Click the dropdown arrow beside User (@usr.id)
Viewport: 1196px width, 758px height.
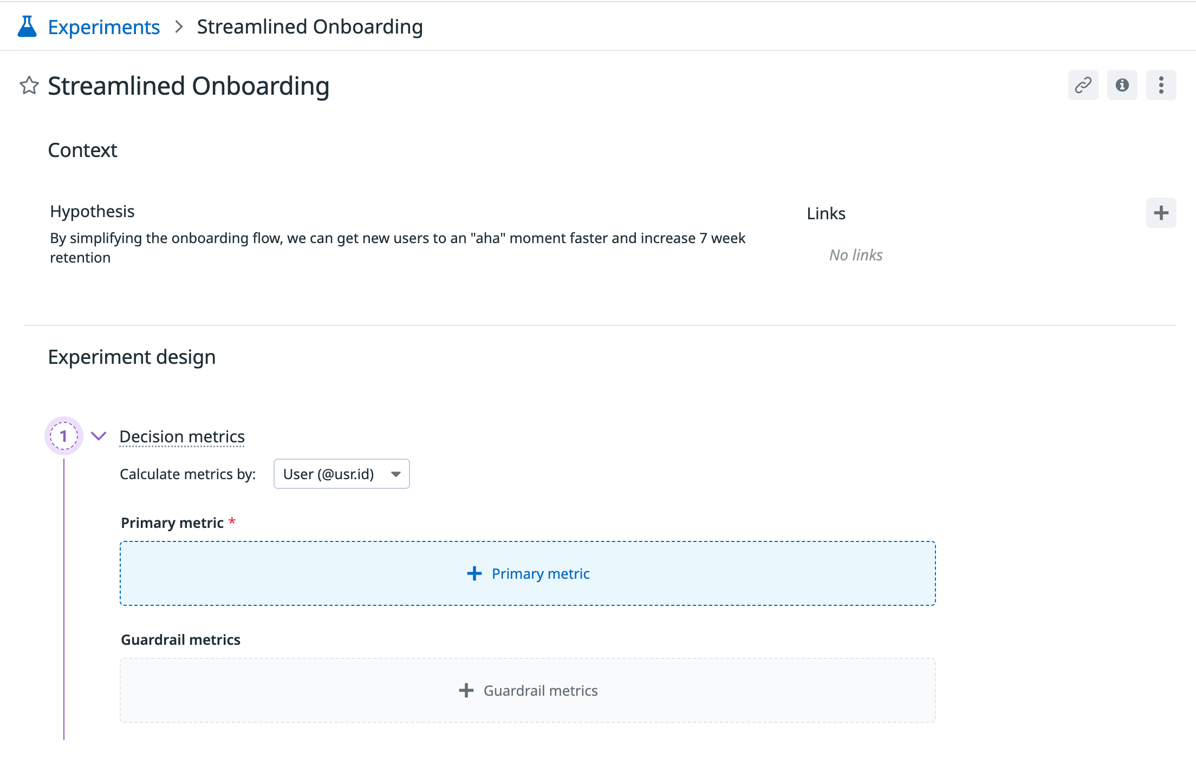(396, 474)
